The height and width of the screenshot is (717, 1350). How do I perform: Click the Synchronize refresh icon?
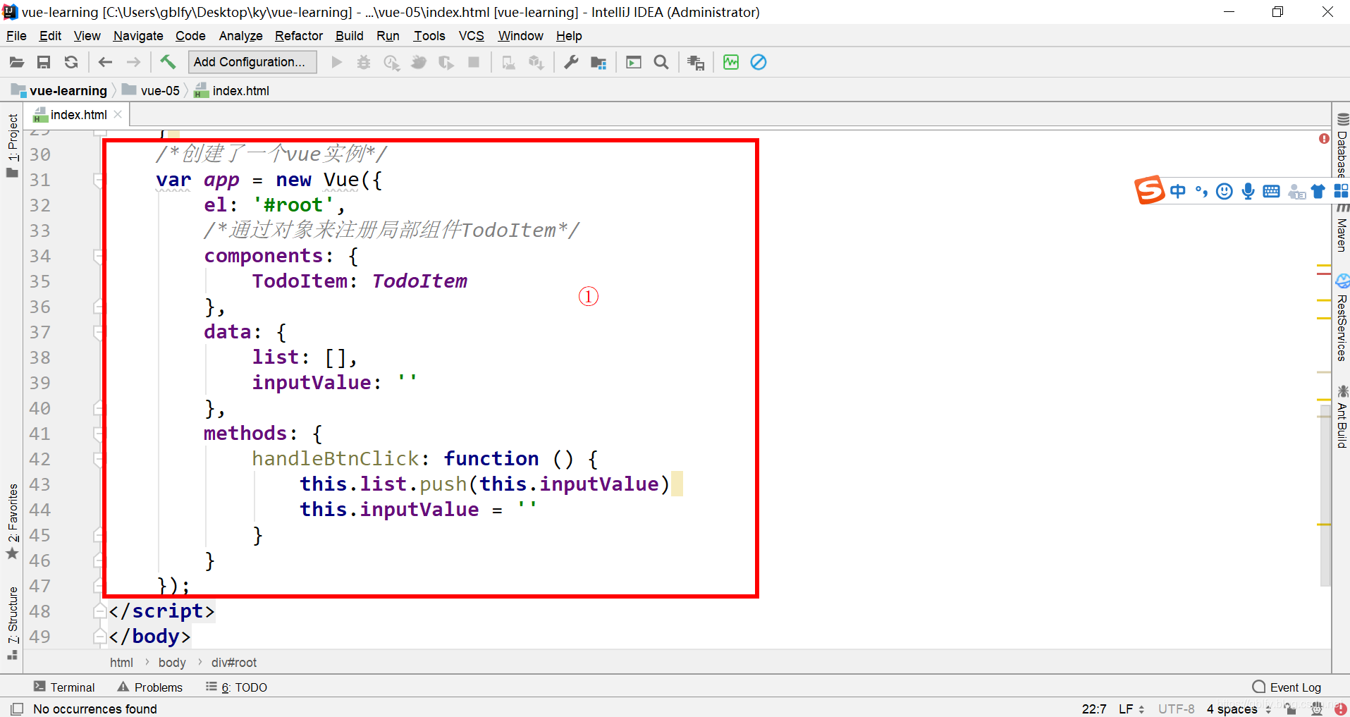click(x=71, y=63)
